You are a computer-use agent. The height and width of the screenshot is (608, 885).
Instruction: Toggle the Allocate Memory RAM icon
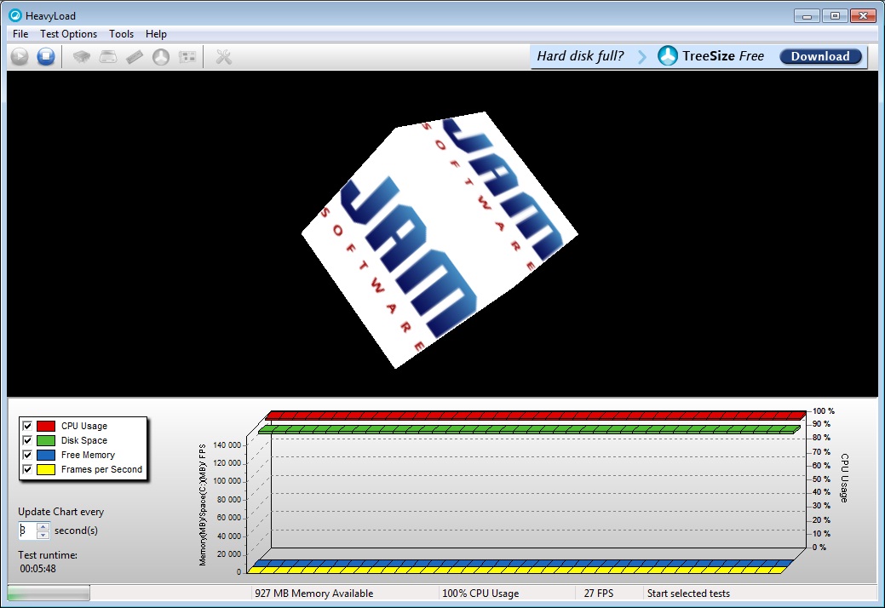(x=135, y=56)
